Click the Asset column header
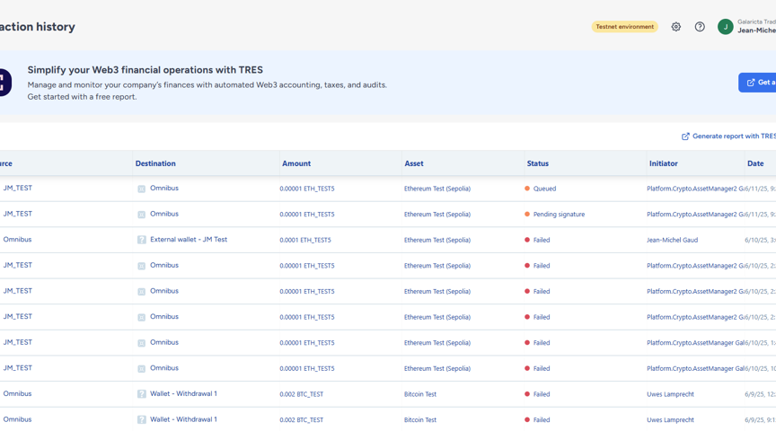The height and width of the screenshot is (431, 776). (414, 163)
